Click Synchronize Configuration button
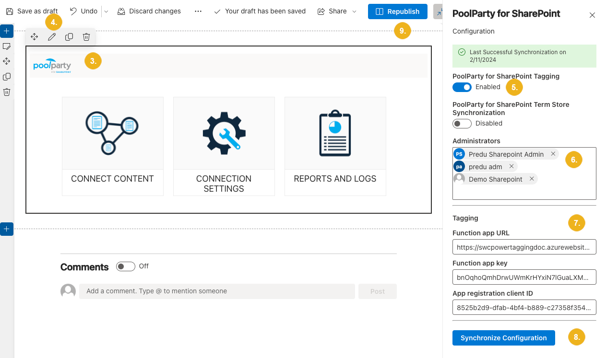The image size is (606, 358). click(504, 338)
